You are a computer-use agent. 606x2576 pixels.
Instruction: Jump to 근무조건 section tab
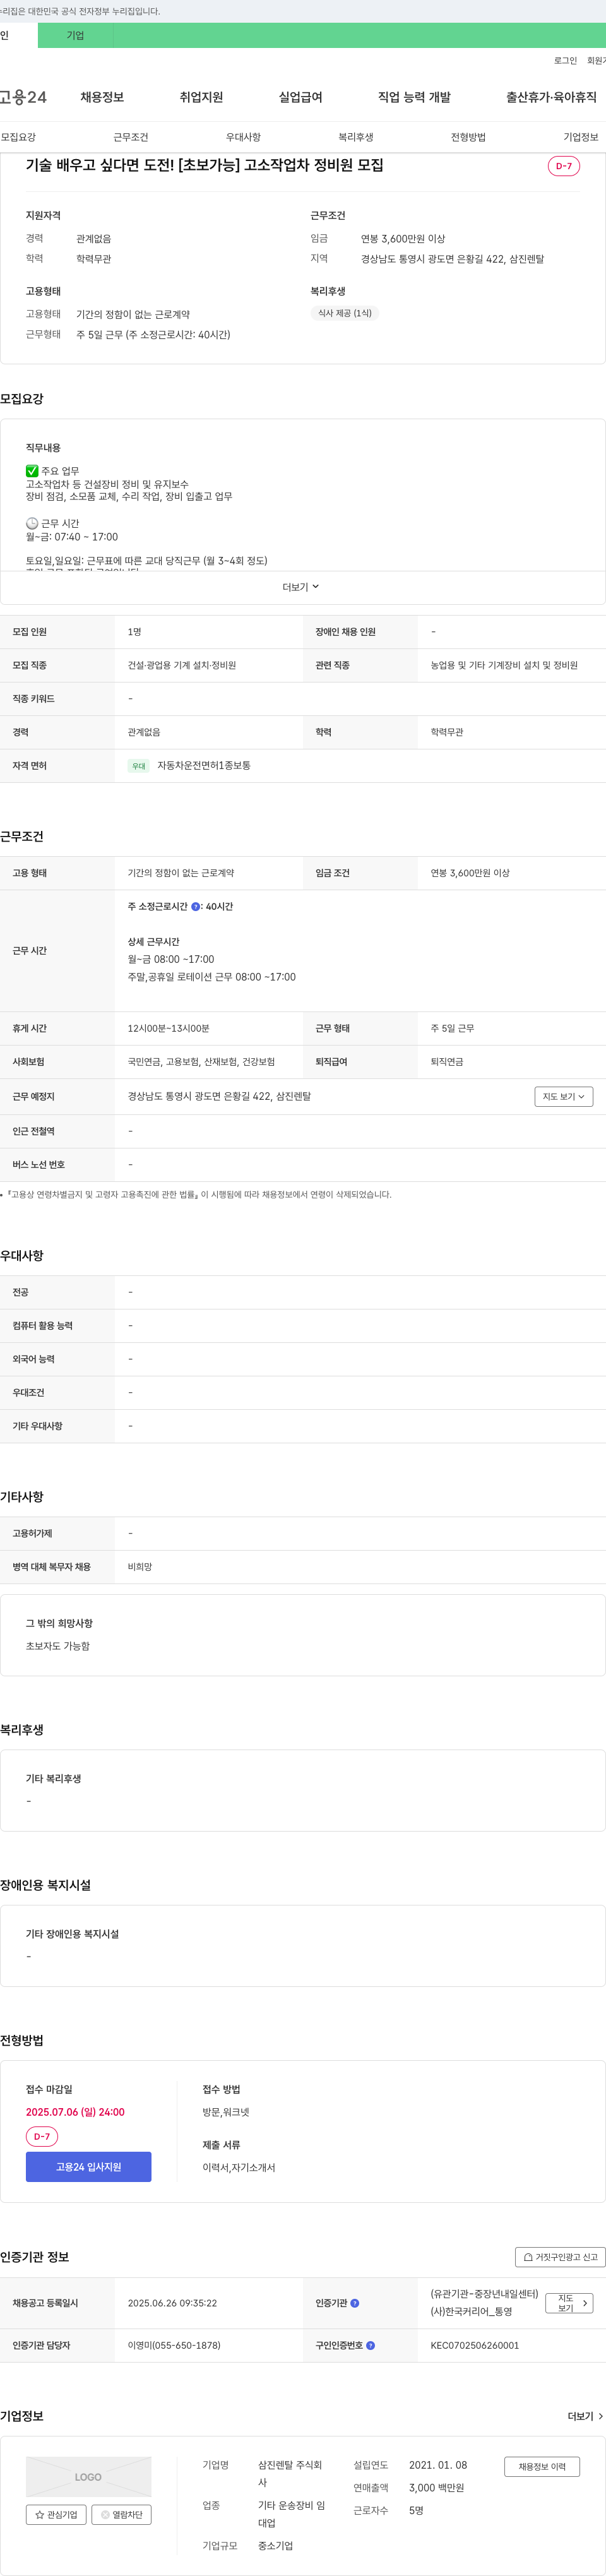[x=131, y=137]
